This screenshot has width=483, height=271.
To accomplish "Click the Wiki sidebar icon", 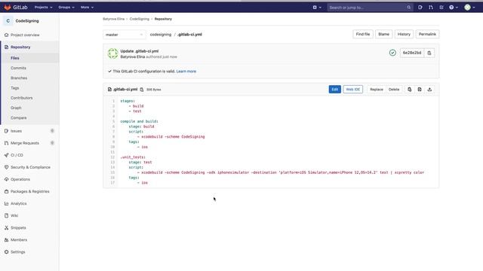I will (x=6, y=216).
